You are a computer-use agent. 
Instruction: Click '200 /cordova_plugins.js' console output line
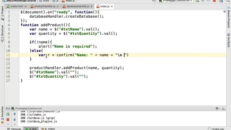point(39,121)
